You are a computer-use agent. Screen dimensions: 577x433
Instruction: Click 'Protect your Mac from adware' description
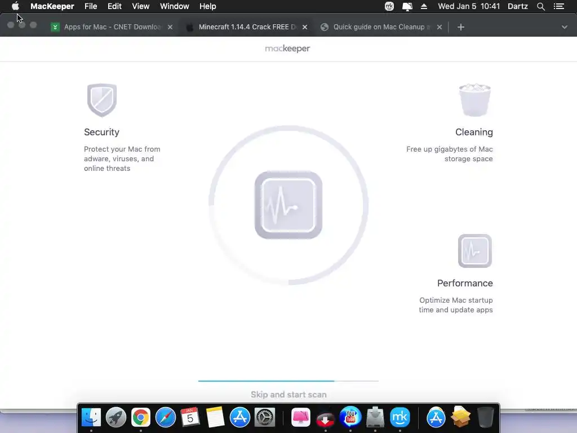(x=122, y=158)
